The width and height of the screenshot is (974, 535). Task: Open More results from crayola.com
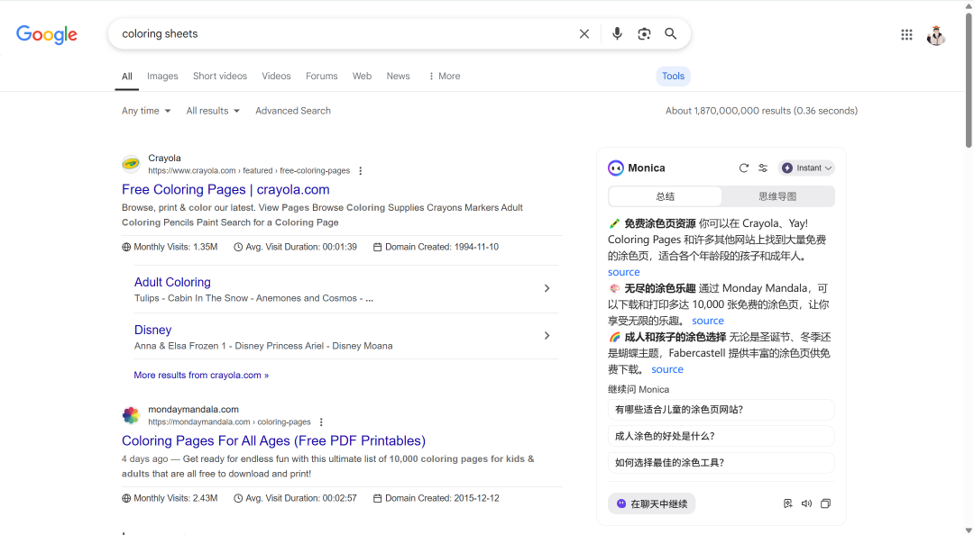pos(201,375)
